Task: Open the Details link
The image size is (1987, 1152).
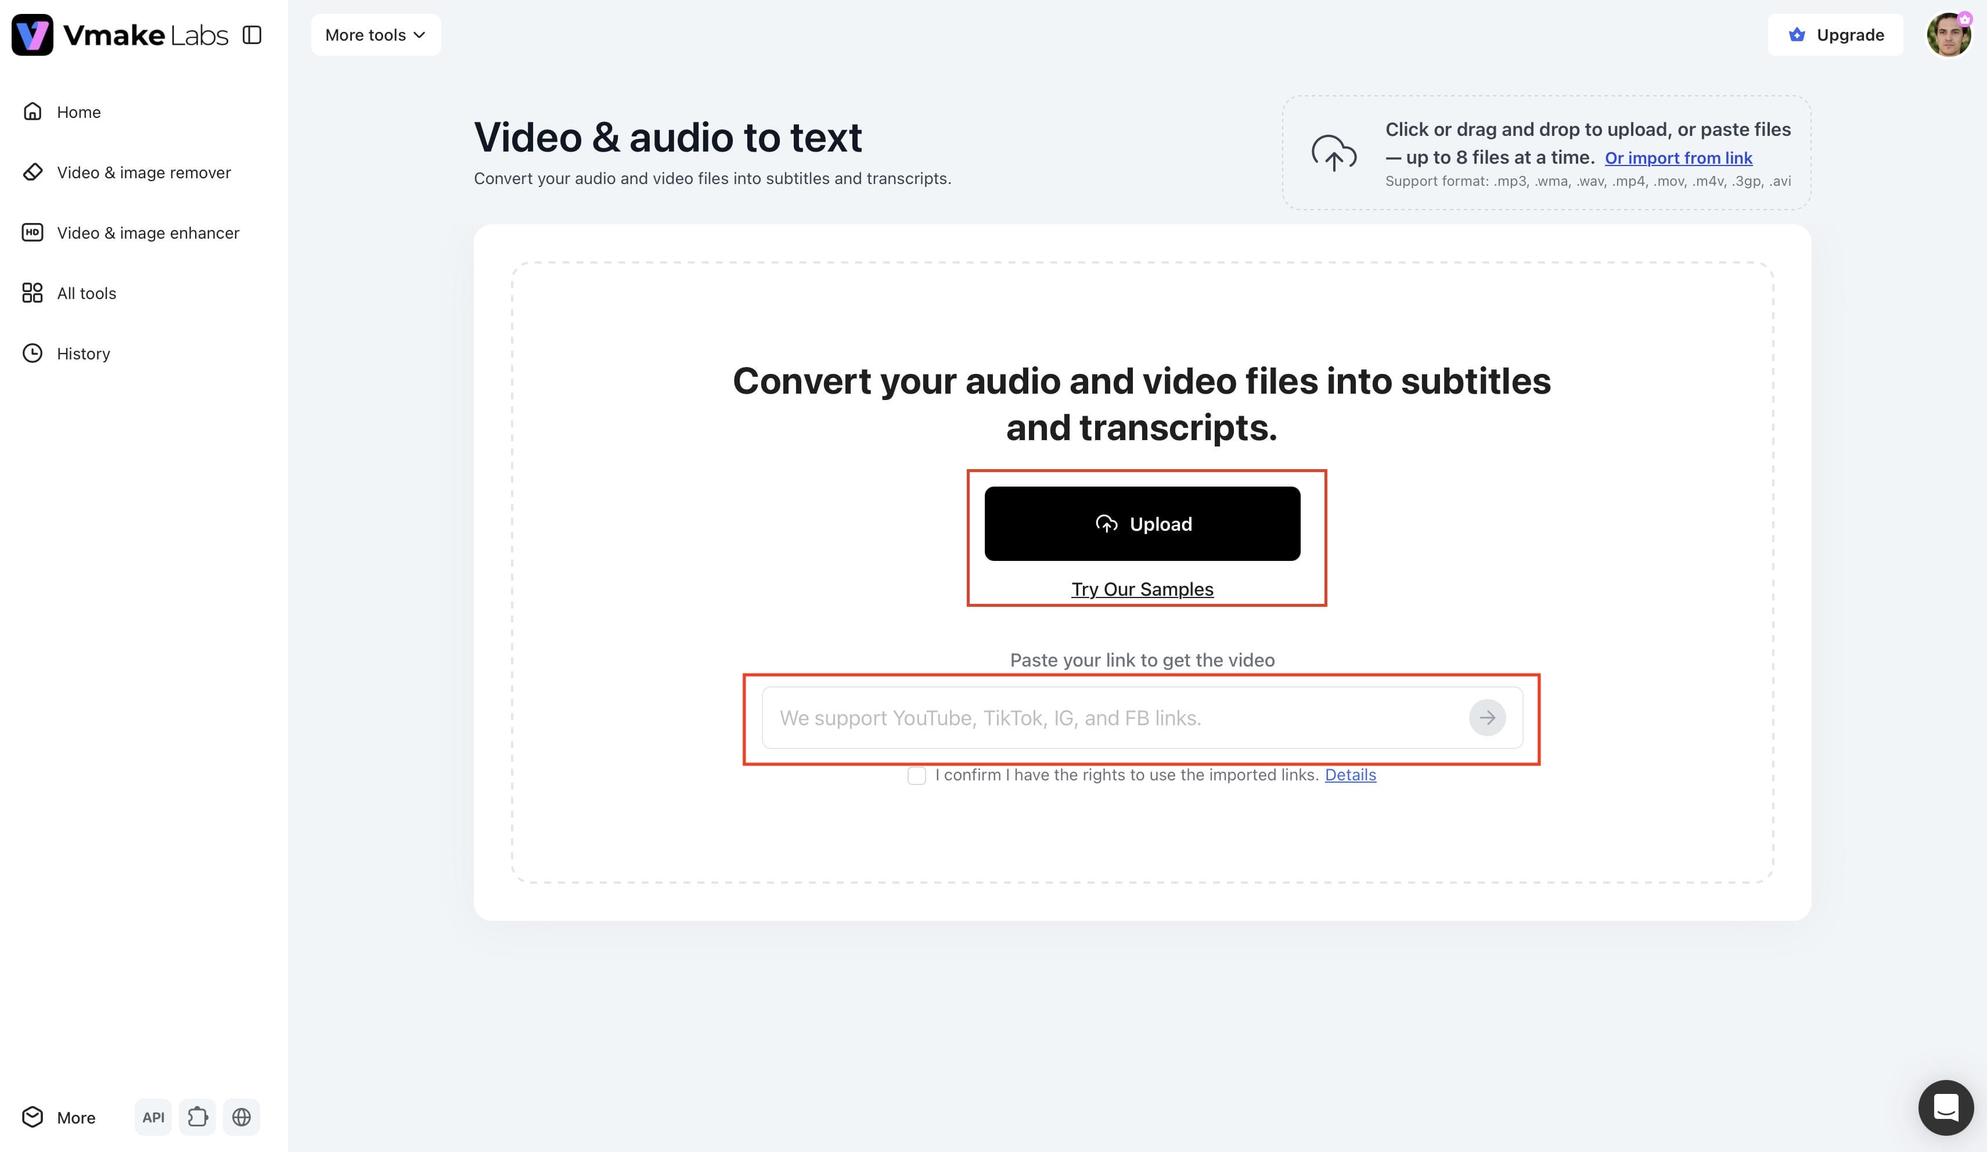Action: coord(1350,775)
